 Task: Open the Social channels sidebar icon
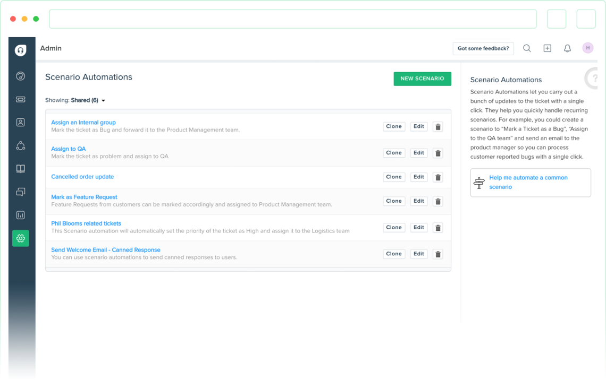pos(20,145)
